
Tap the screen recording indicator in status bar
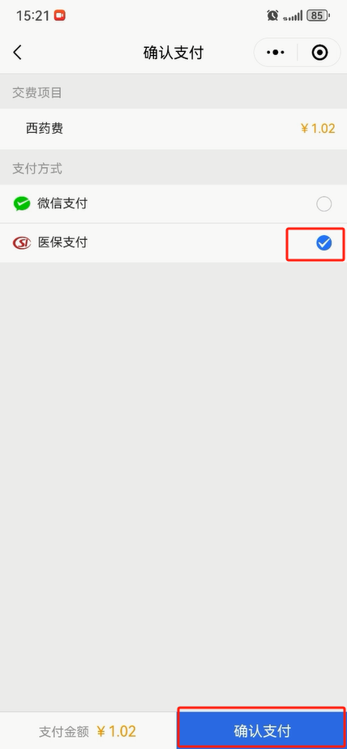(60, 15)
